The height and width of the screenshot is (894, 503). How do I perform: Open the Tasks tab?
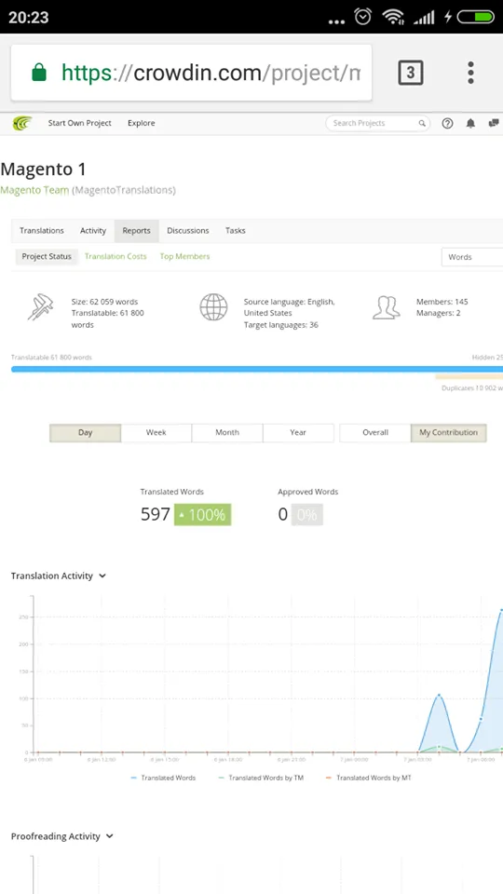(x=235, y=231)
